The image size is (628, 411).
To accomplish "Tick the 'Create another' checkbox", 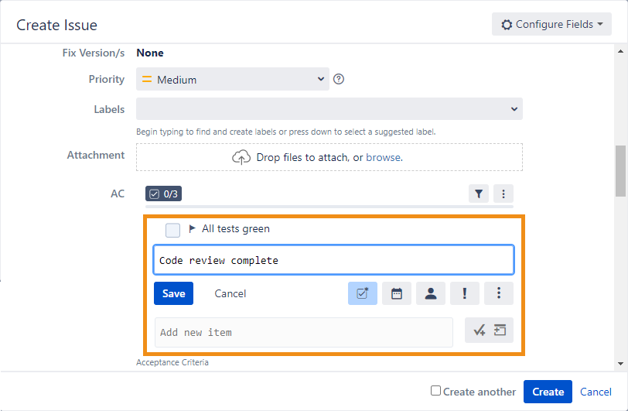I will [x=436, y=391].
